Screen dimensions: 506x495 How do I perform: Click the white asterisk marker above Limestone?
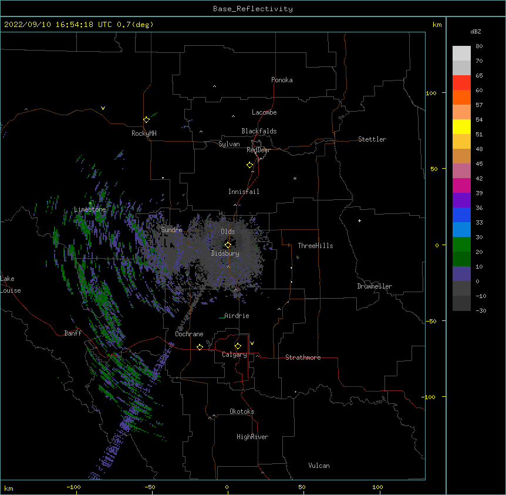[x=90, y=203]
